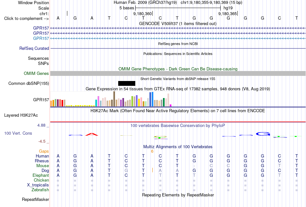
Task: Click the orange insertion mark in Dog row
Action: pos(152,170)
